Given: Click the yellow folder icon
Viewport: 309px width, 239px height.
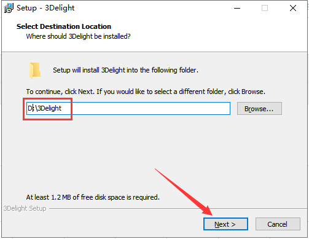Looking at the screenshot, I should (x=35, y=71).
